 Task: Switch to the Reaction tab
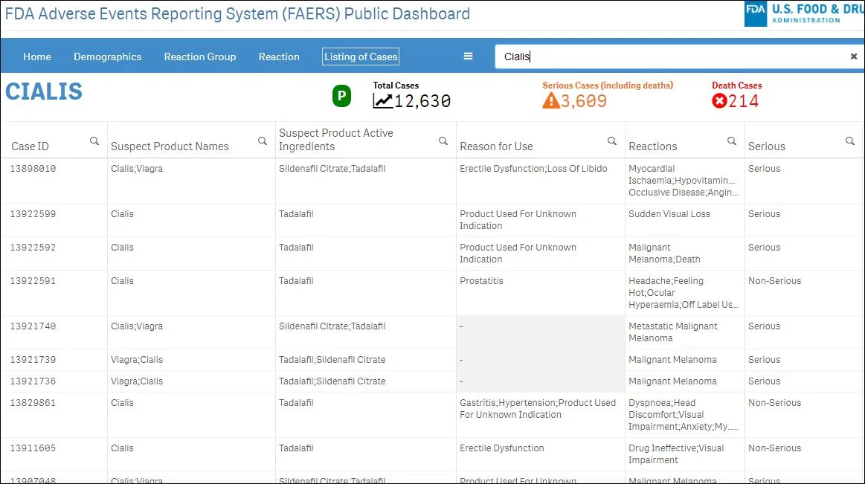(x=279, y=57)
